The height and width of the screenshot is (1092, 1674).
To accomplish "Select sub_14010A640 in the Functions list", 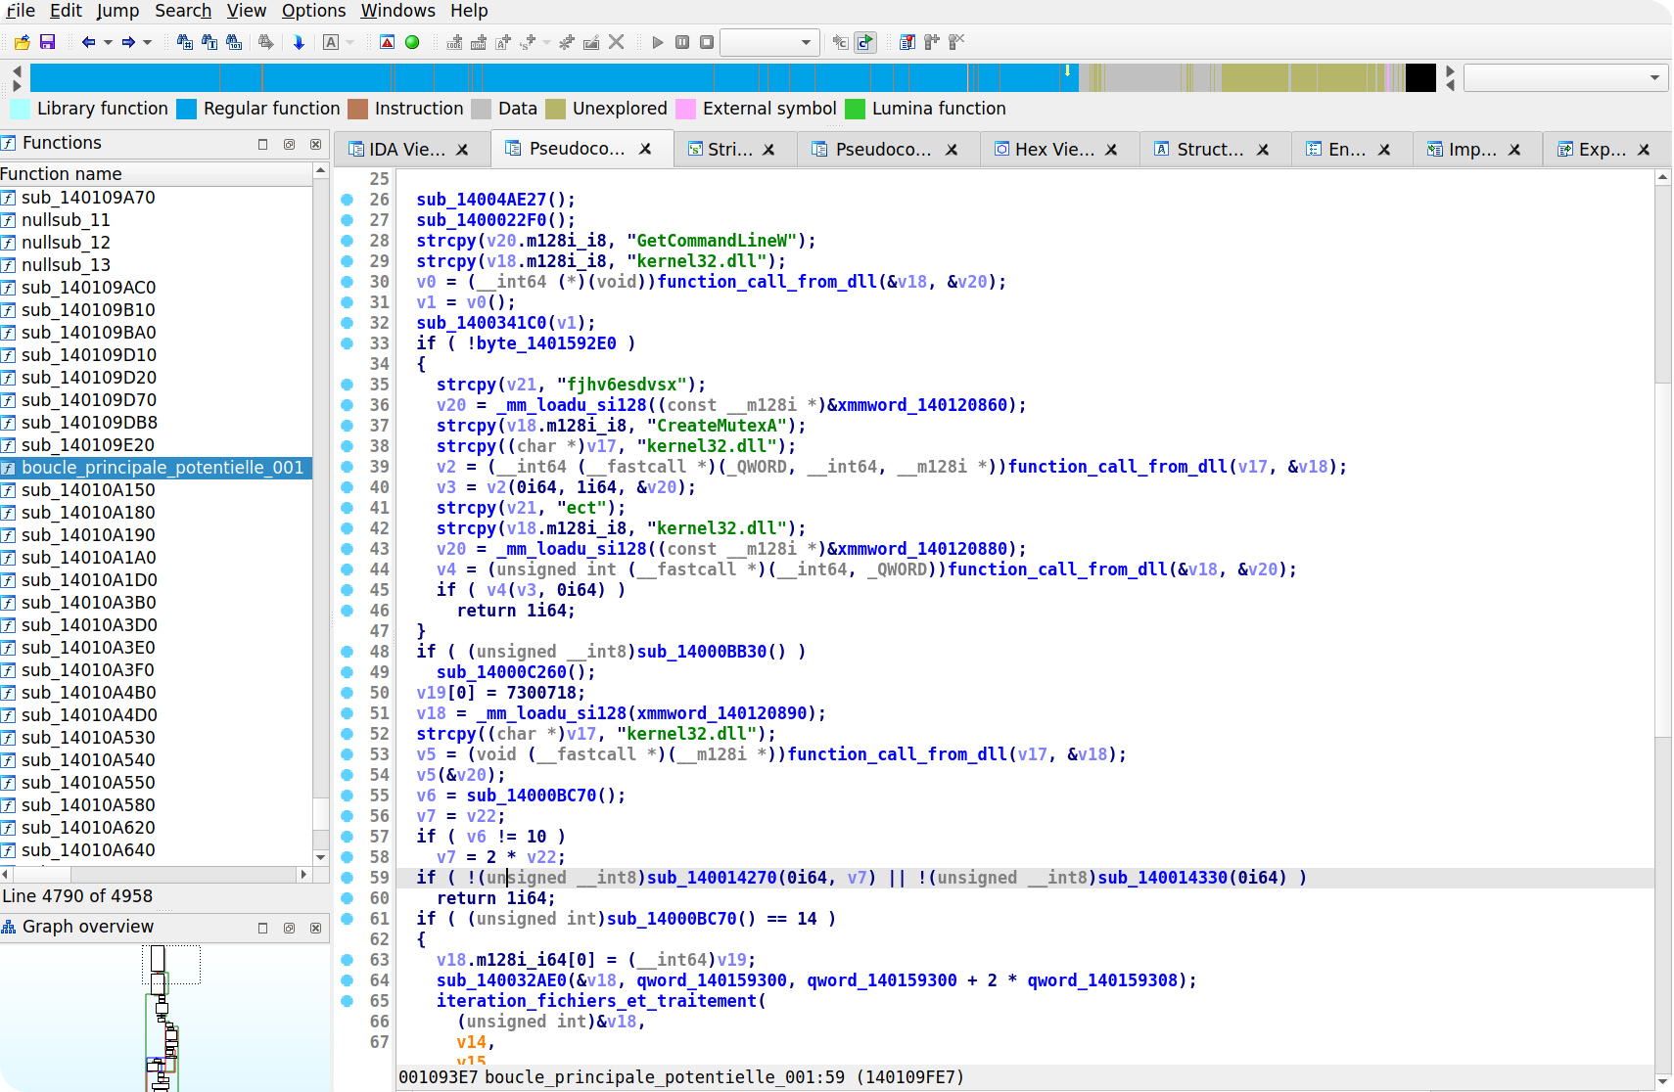I will pos(157,850).
